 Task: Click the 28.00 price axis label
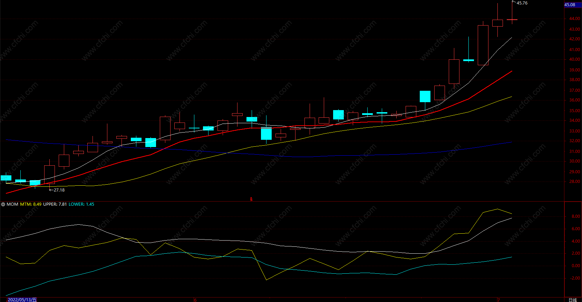click(x=574, y=182)
